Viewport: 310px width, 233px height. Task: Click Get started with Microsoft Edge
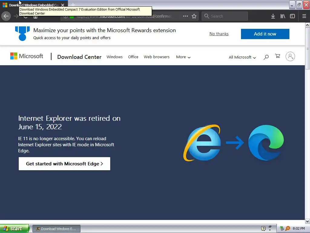(x=64, y=164)
